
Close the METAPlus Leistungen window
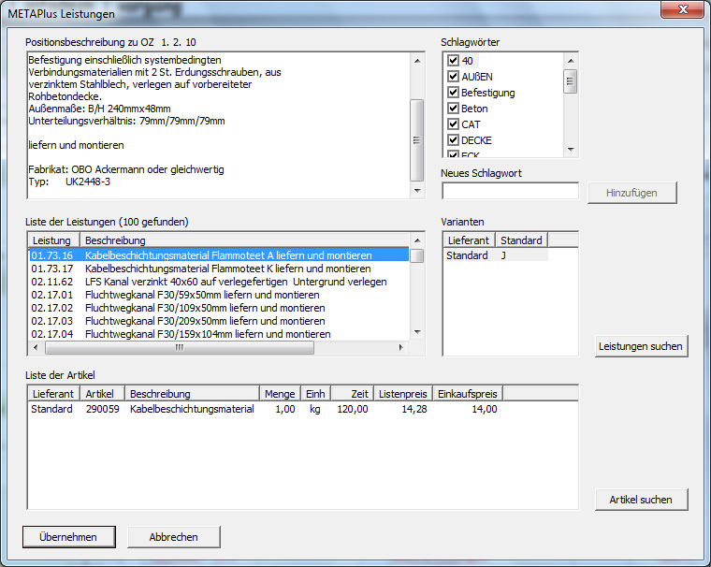click(683, 9)
